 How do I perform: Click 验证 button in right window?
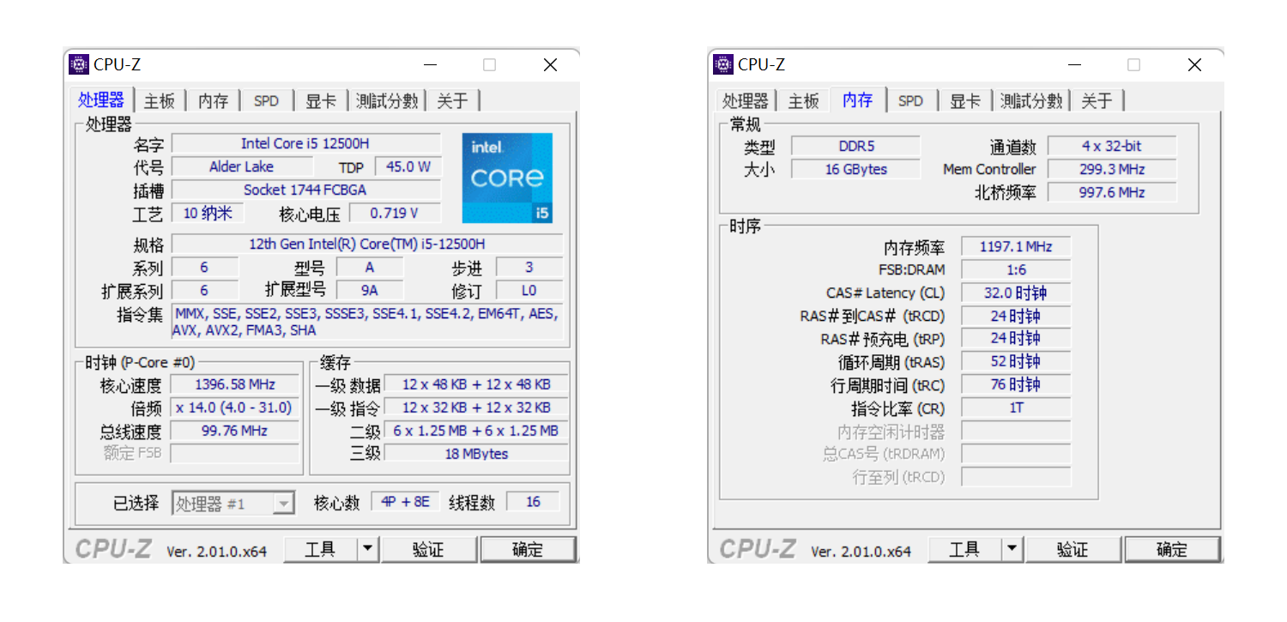click(1072, 549)
